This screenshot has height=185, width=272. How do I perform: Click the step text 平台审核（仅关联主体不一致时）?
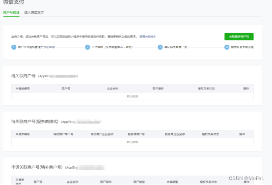(x=112, y=47)
